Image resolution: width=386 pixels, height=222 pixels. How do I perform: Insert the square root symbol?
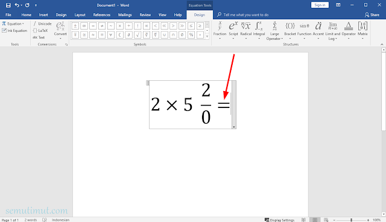pos(138,35)
